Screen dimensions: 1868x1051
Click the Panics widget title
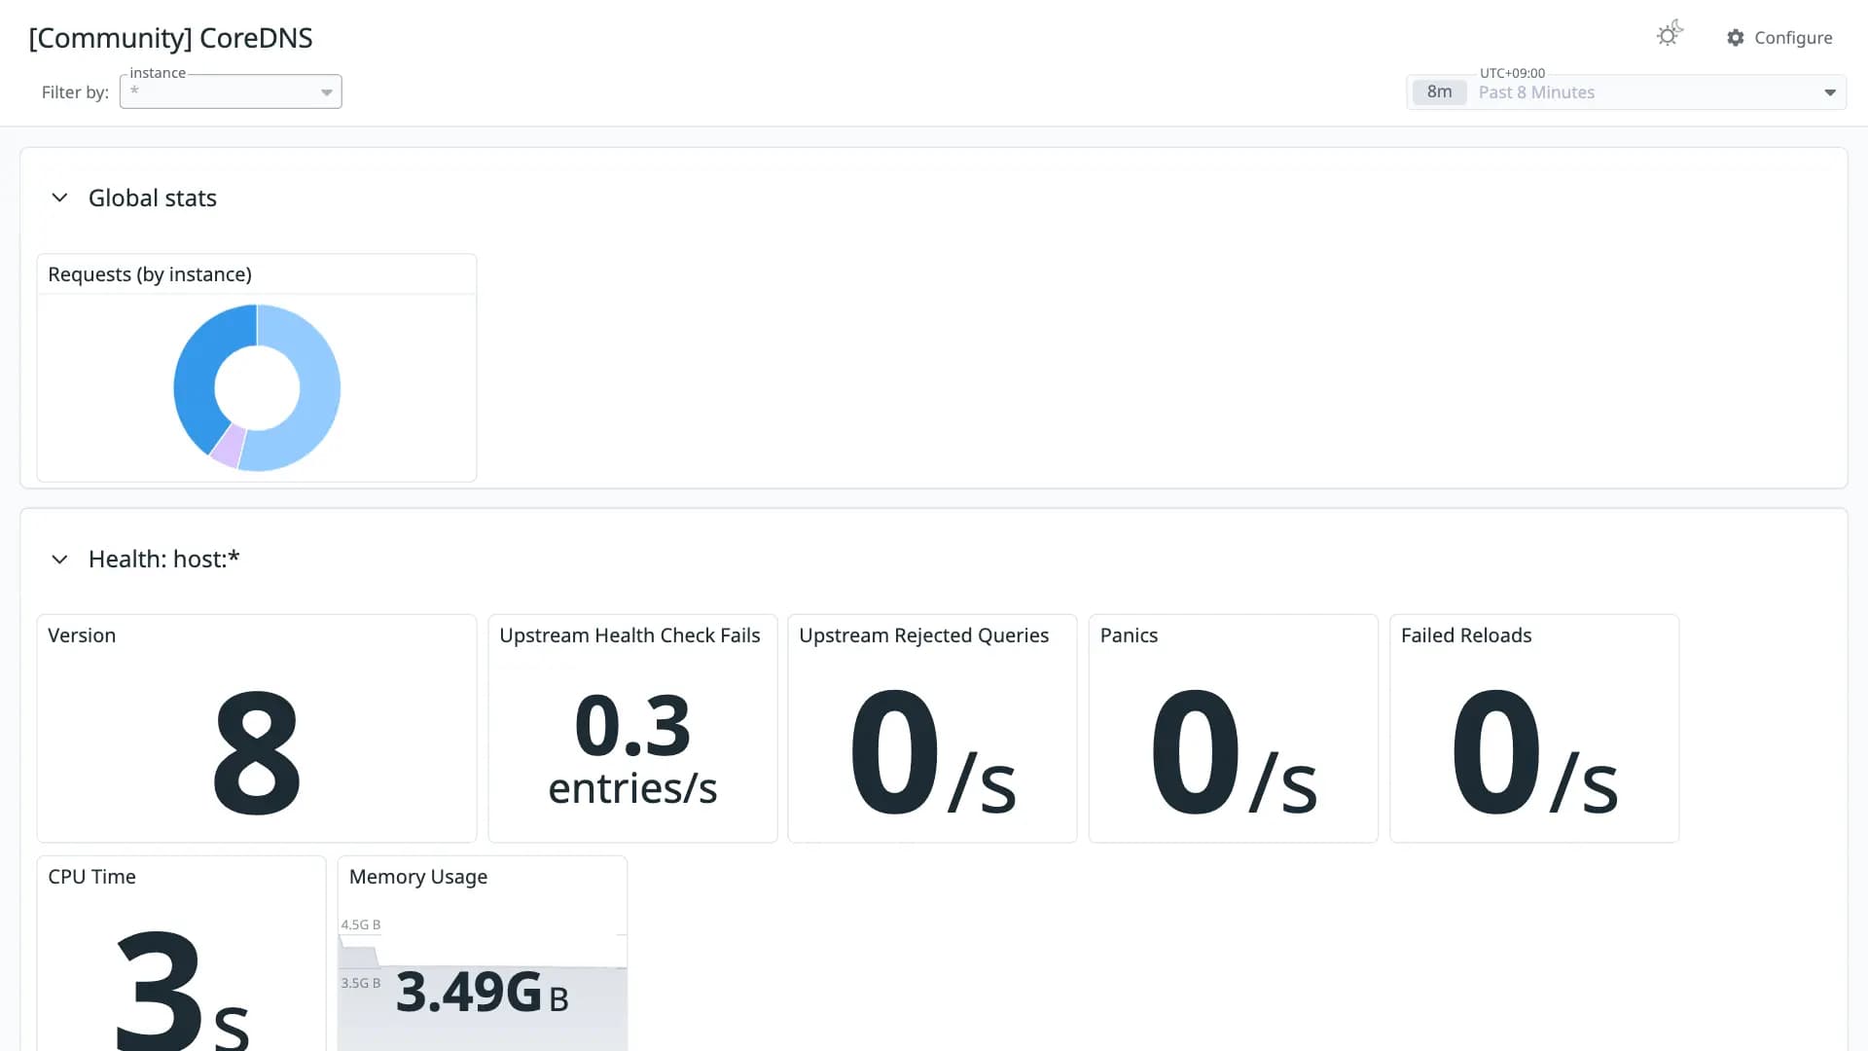point(1129,635)
